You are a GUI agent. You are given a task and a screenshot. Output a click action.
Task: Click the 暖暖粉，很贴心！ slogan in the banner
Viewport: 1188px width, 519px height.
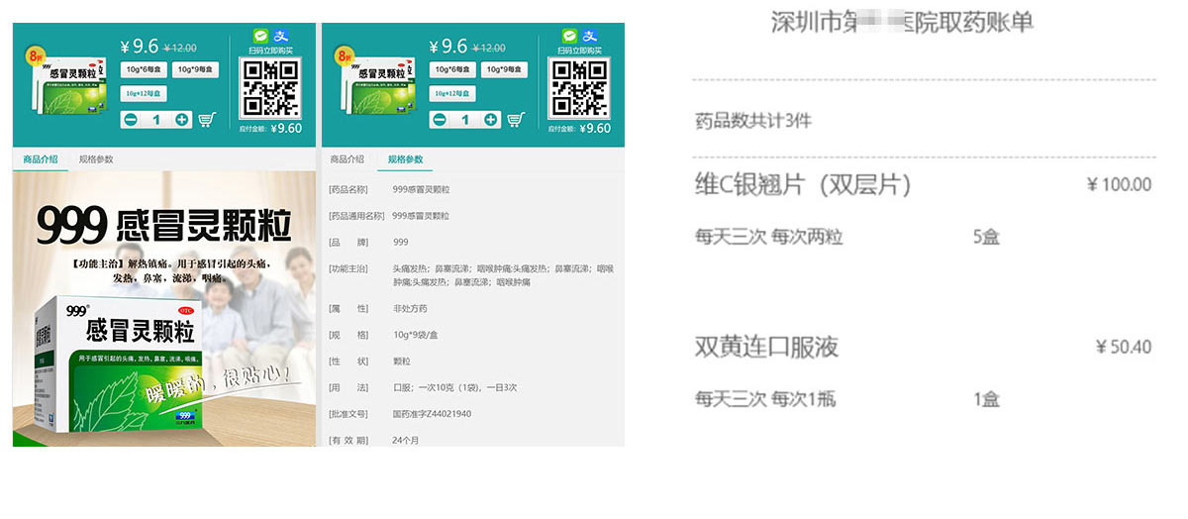click(x=219, y=384)
